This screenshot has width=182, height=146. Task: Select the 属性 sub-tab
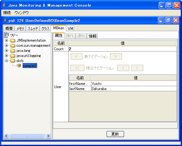59,36
